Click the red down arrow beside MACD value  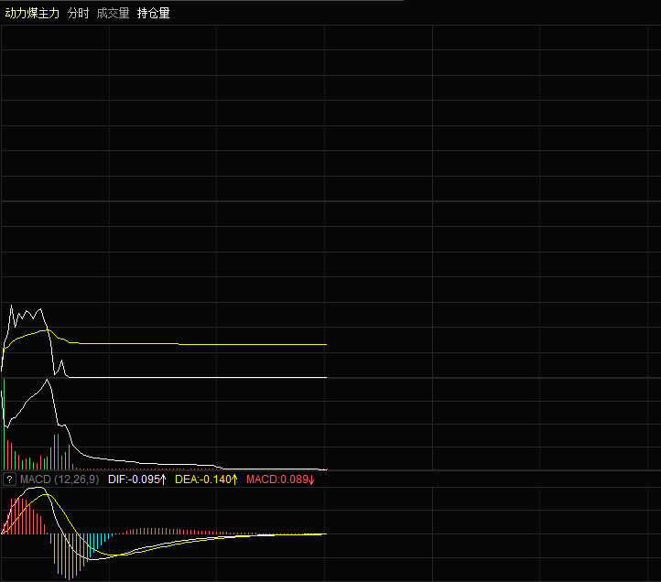312,480
